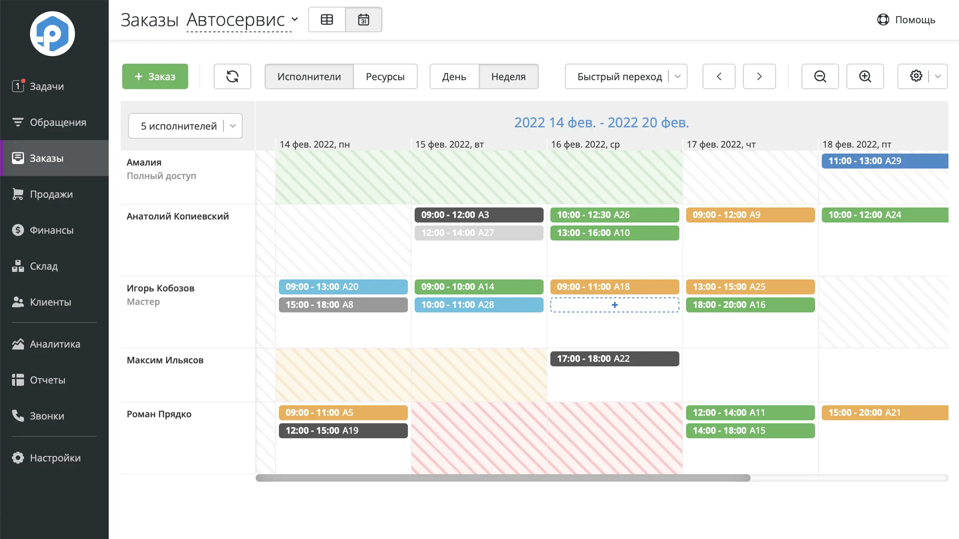The width and height of the screenshot is (959, 539).
Task: Open Быстрый переход dropdown
Action: pyautogui.click(x=626, y=76)
